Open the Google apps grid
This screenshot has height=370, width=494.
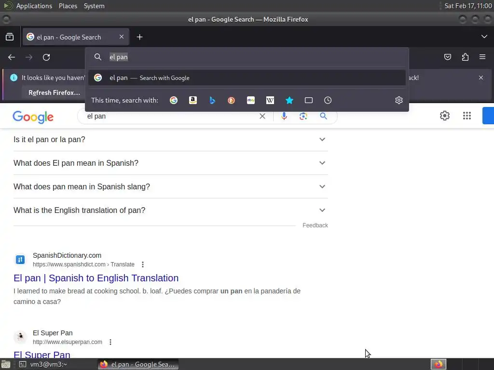click(467, 116)
